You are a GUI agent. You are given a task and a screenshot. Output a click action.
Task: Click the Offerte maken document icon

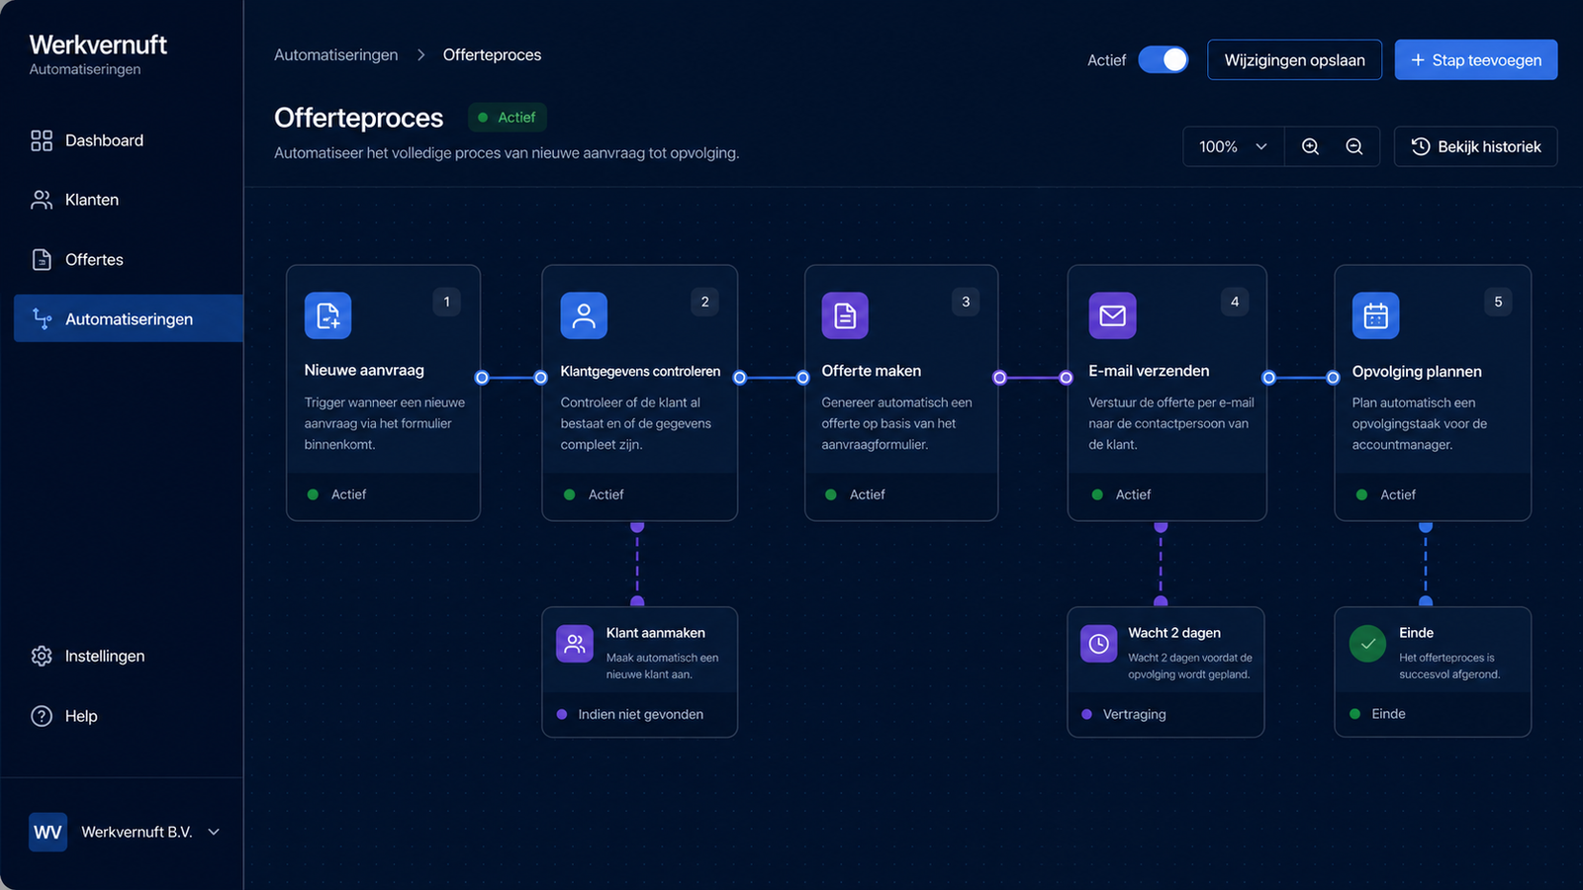pyautogui.click(x=845, y=315)
